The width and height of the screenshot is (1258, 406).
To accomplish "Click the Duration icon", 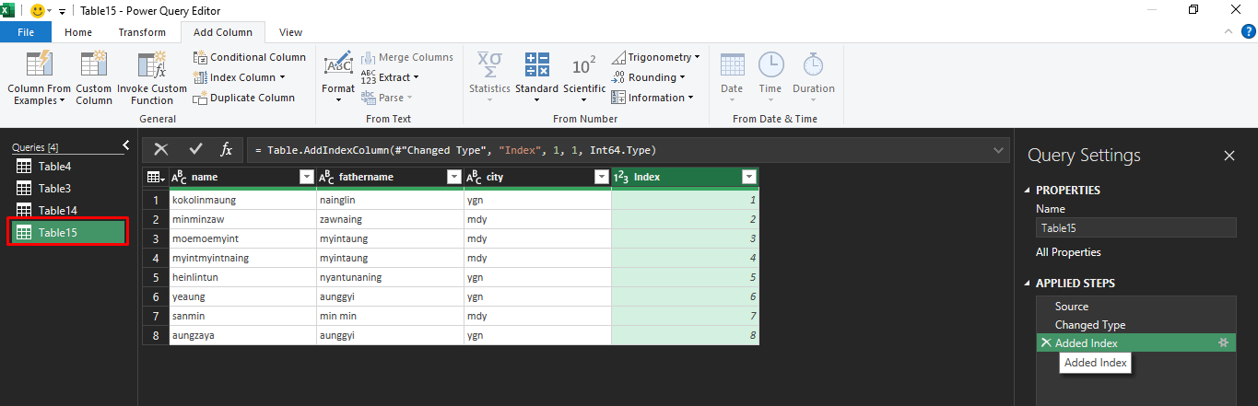I will coord(813,64).
